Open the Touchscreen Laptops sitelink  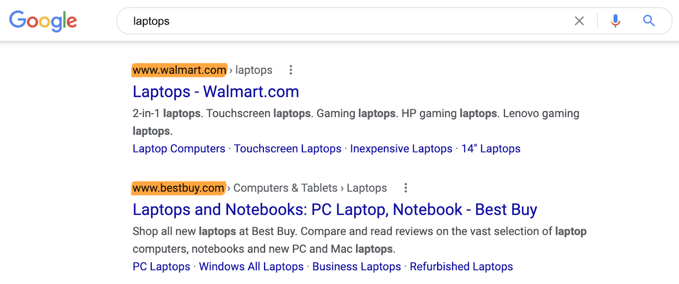[x=287, y=149]
